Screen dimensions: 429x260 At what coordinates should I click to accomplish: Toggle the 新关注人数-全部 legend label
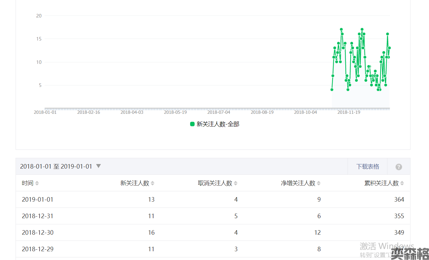pyautogui.click(x=218, y=124)
